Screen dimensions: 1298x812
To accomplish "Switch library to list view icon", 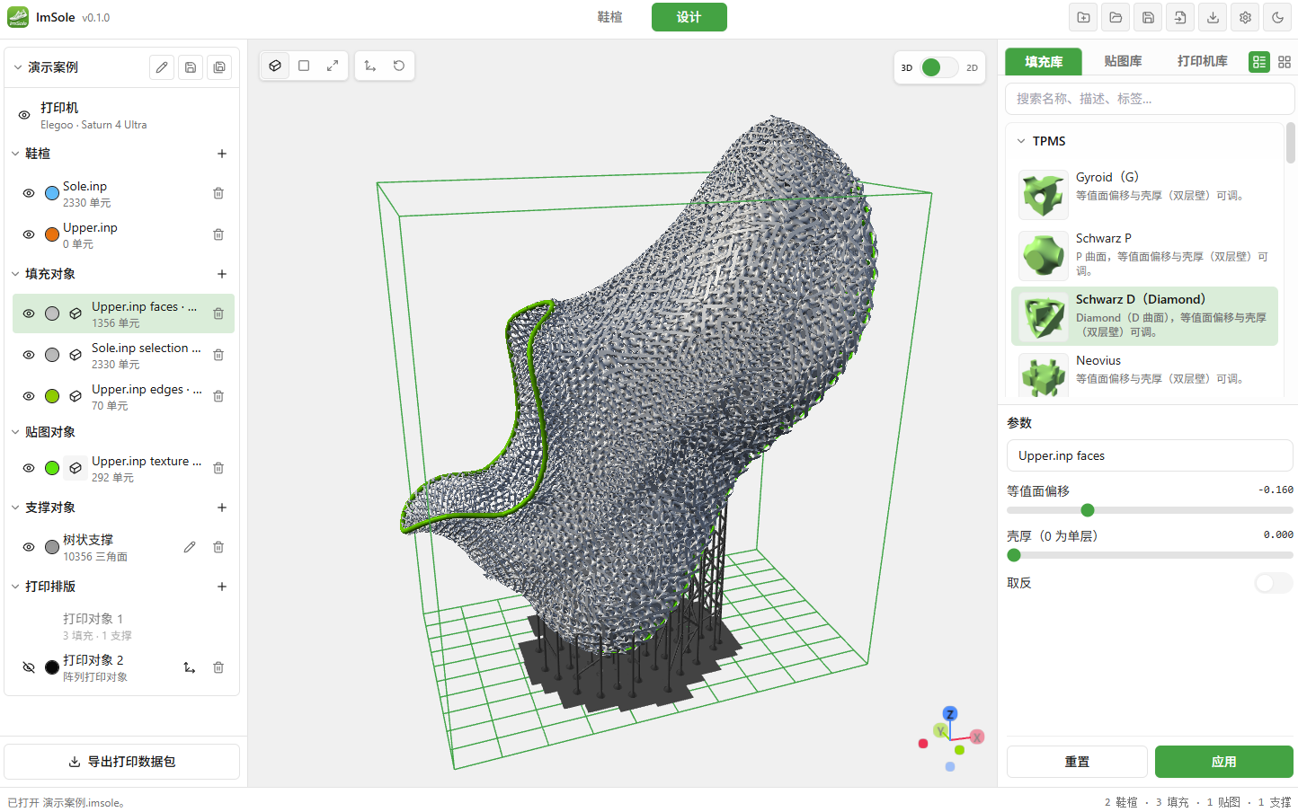I will (1259, 62).
